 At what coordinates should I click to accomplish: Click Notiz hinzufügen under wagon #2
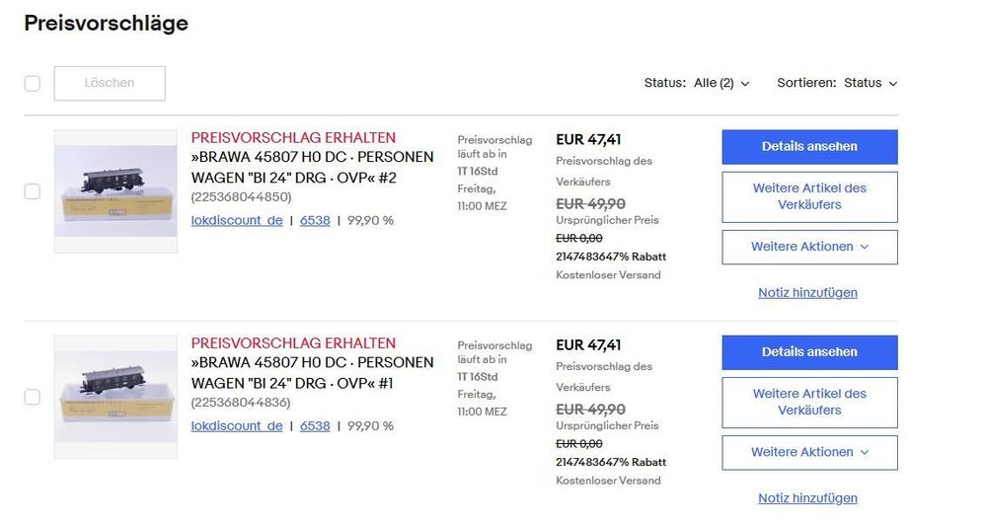pos(807,293)
